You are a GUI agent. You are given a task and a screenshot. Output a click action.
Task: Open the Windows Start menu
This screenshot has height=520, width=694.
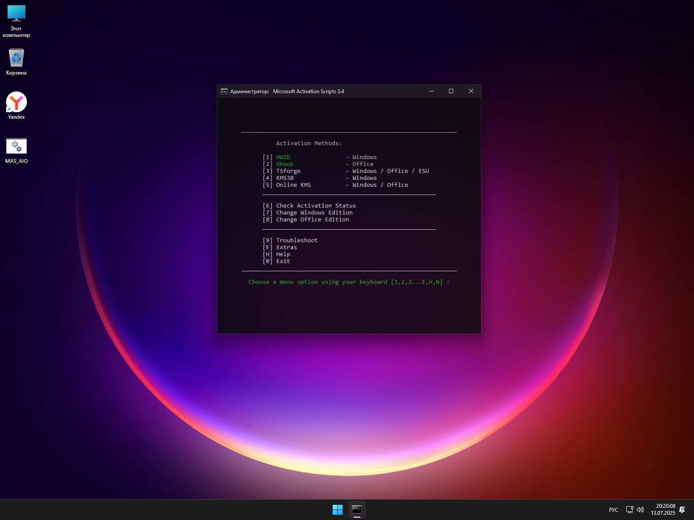pos(337,510)
